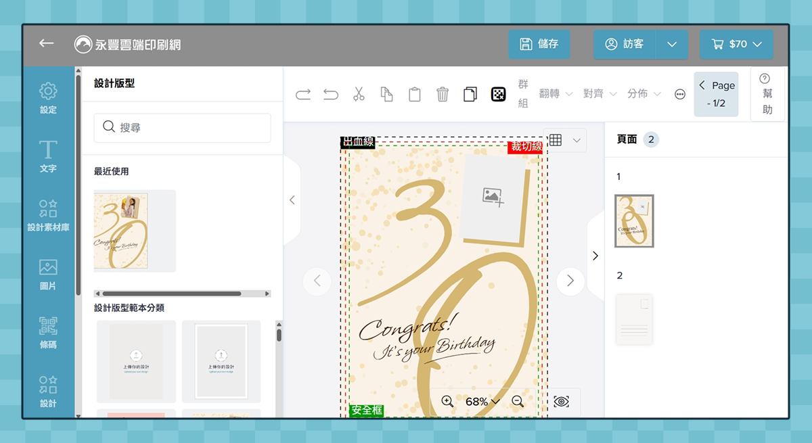Click the zoom in magnifier icon
The image size is (812, 443).
(447, 401)
